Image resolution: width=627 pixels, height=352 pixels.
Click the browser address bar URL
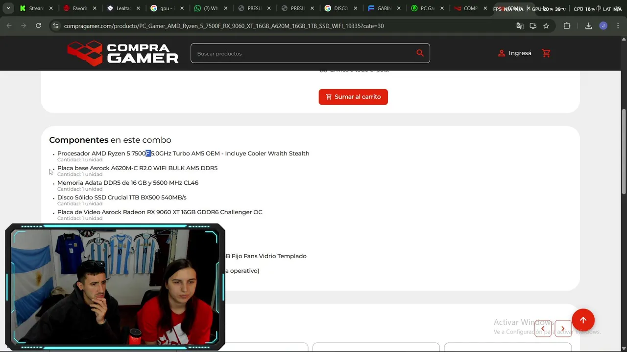tap(224, 26)
